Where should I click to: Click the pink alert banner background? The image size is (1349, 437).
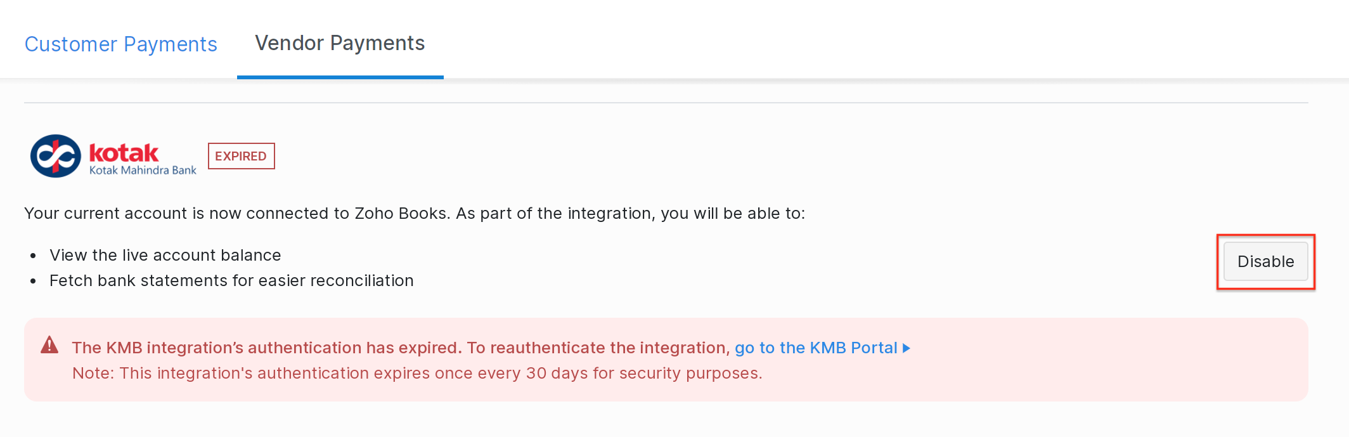[x=1078, y=381]
